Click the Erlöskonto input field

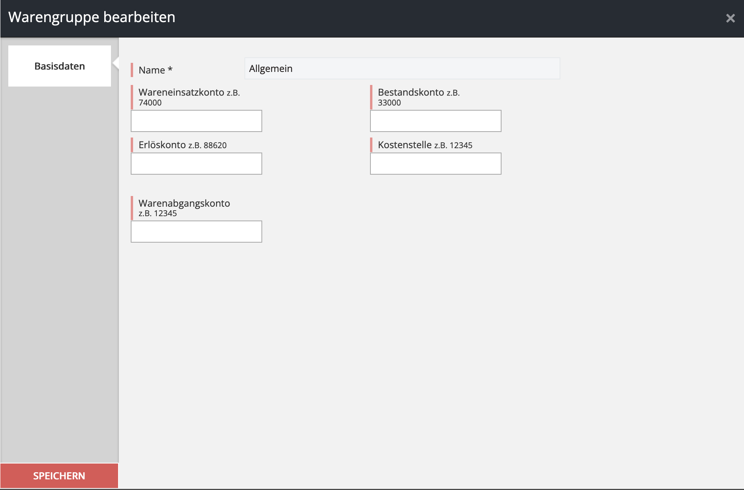196,163
